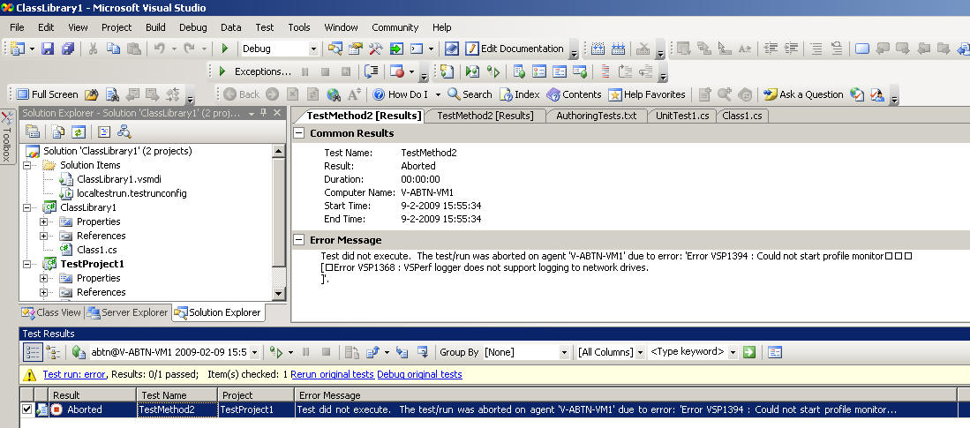The image size is (970, 428).
Task: Click the Start Debugging green arrow
Action: 225,49
